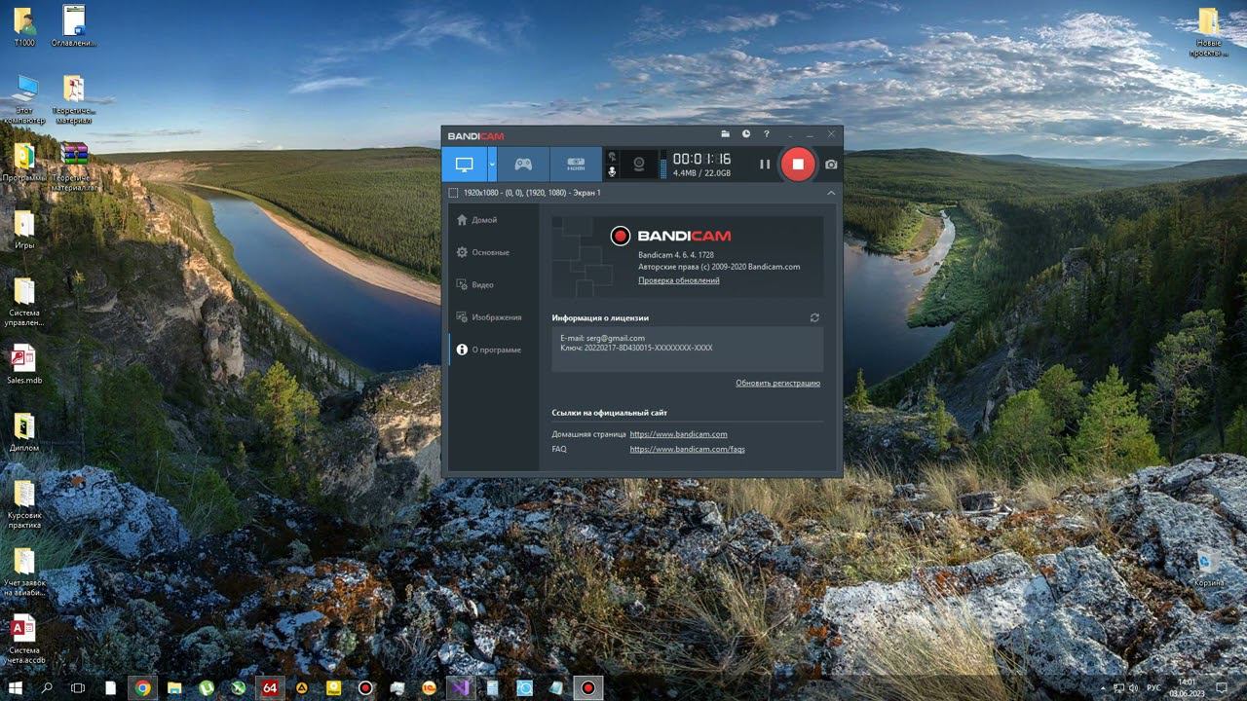Open uTorrent from taskbar
This screenshot has width=1247, height=701.
207,687
